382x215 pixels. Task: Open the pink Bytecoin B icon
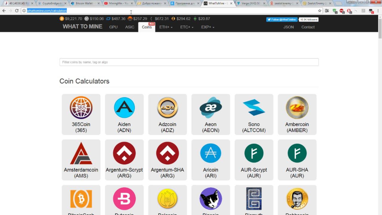[x=124, y=199]
